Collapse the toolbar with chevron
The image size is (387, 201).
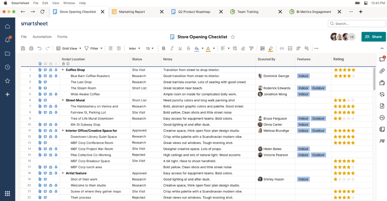[382, 49]
